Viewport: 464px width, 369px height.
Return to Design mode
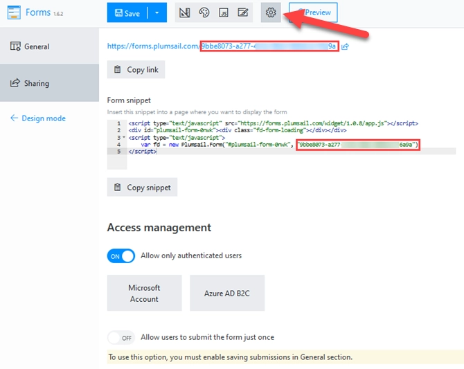(38, 118)
